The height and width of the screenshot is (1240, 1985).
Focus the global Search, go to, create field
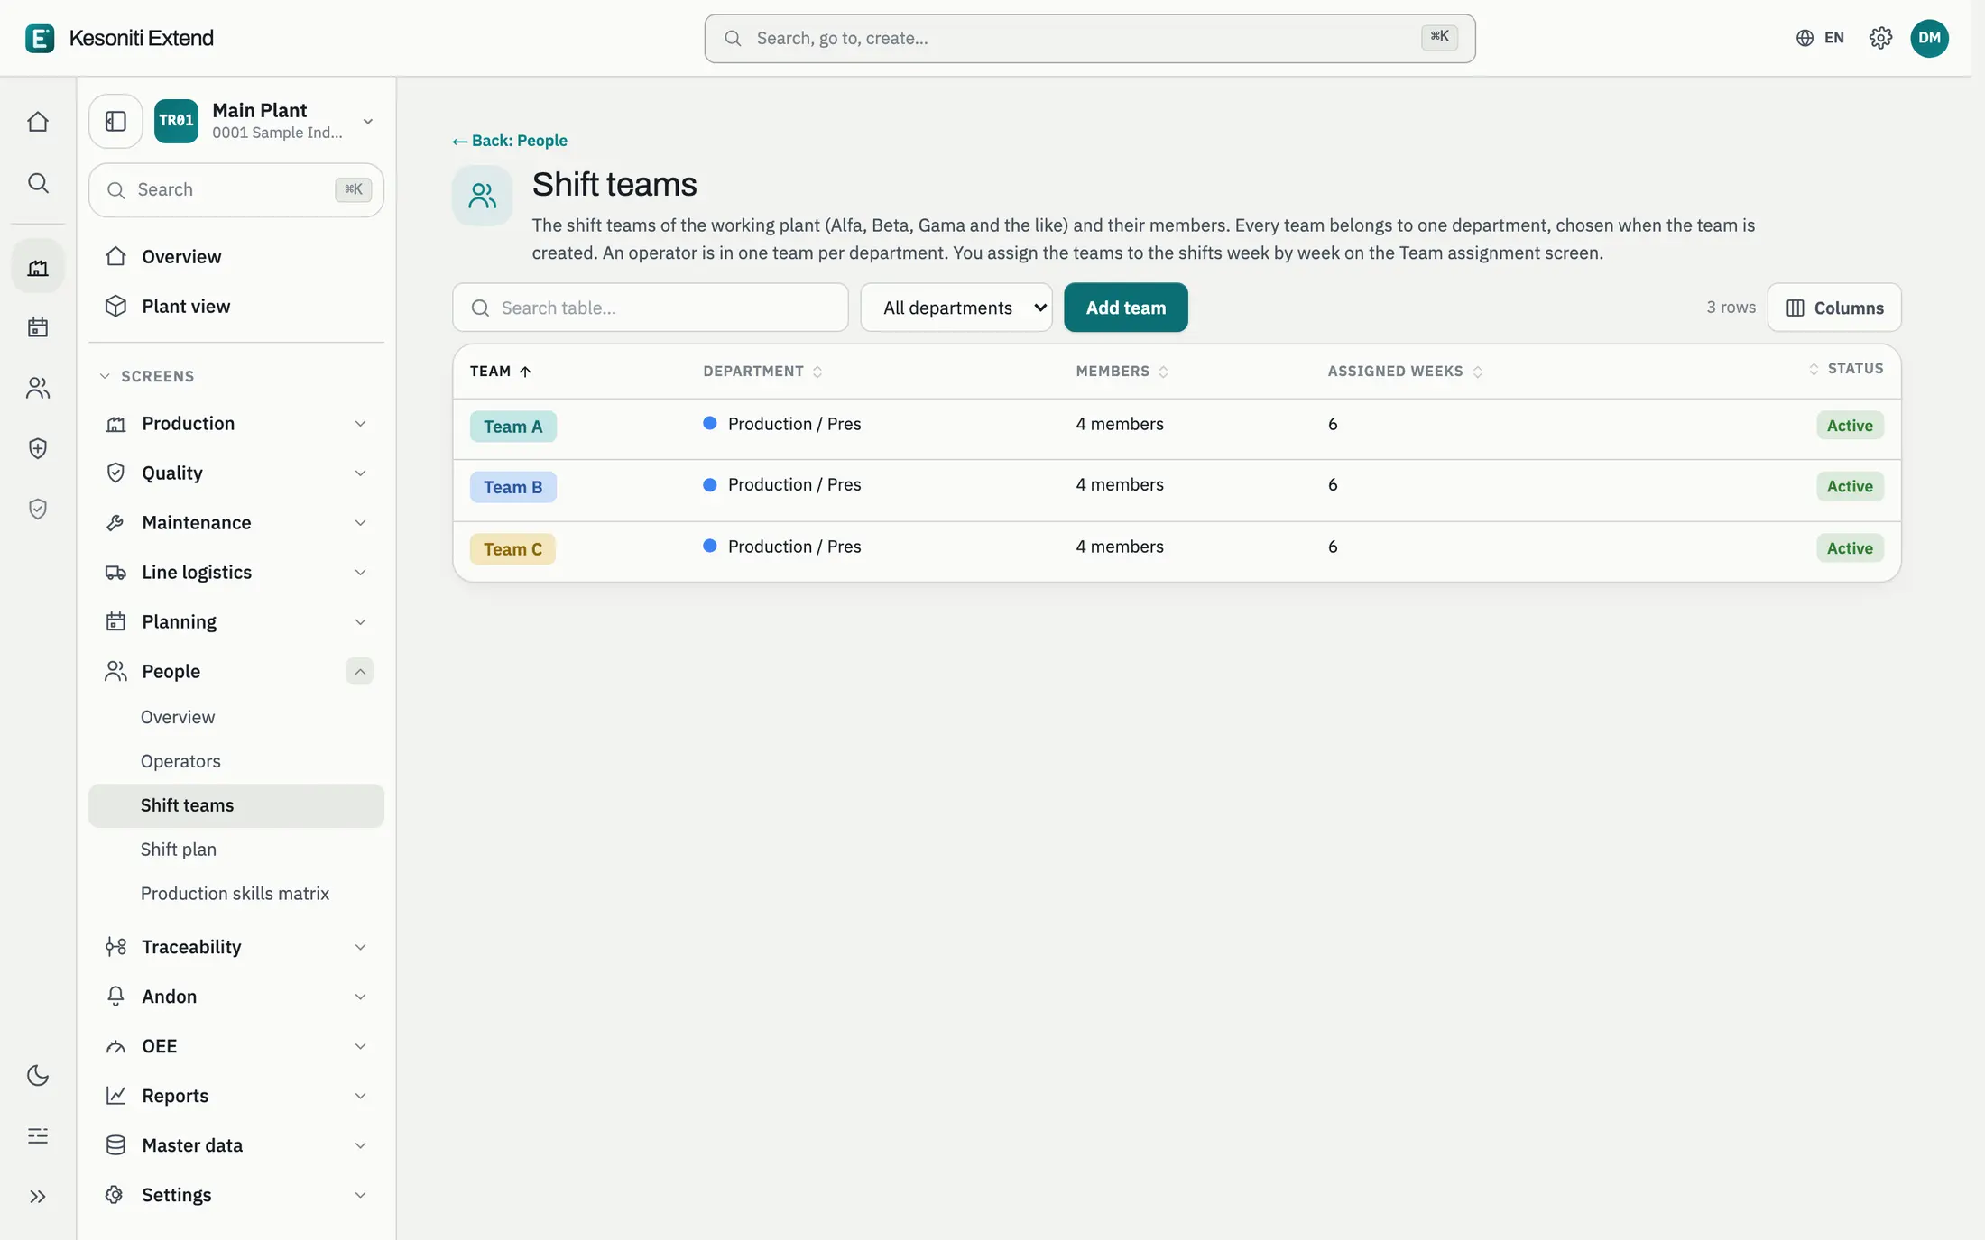click(x=1090, y=38)
